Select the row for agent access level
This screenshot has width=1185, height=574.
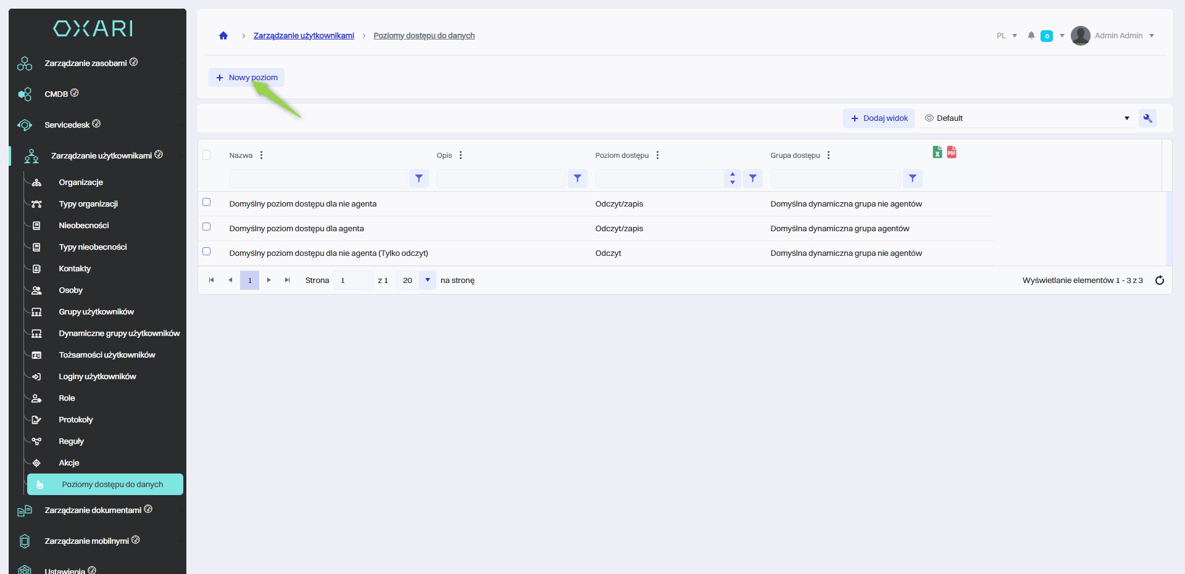pyautogui.click(x=207, y=227)
